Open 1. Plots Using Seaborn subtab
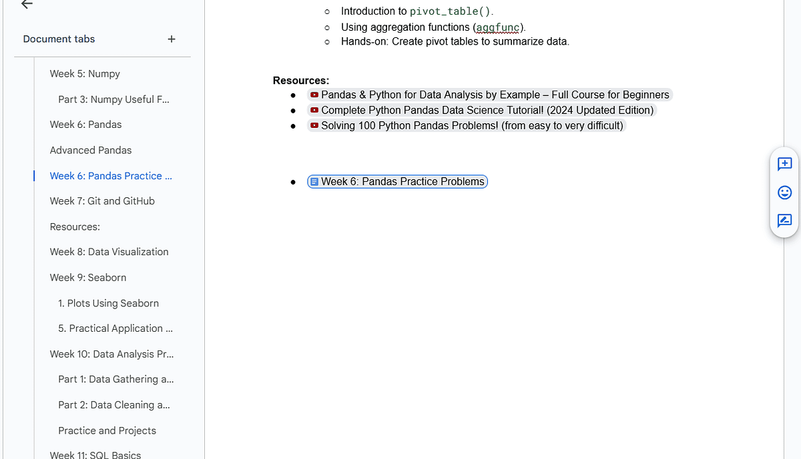The width and height of the screenshot is (801, 459). tap(108, 302)
